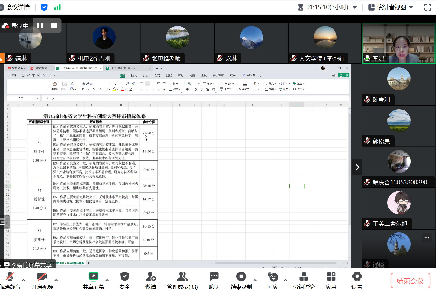Open the chat panel
The height and width of the screenshot is (293, 436).
click(214, 277)
